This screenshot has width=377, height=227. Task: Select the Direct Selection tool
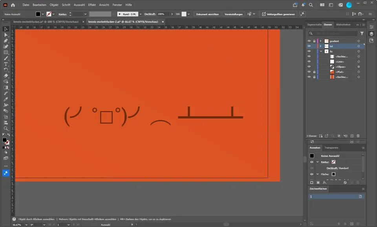tap(6, 35)
